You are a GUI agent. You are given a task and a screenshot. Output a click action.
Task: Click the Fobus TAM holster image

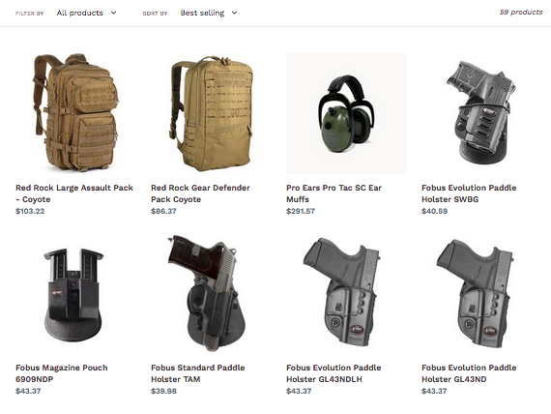point(207,294)
